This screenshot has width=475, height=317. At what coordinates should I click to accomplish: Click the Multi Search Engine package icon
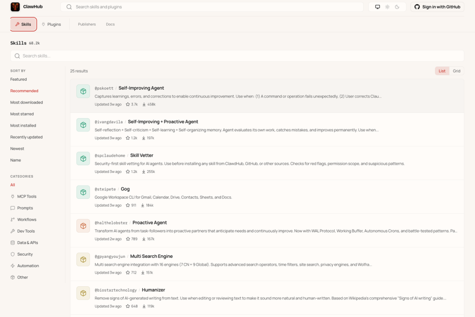click(83, 259)
